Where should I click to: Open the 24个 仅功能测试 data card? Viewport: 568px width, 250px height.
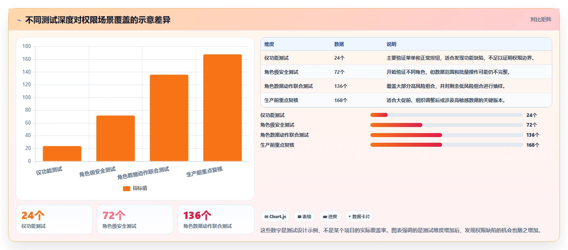click(x=54, y=219)
